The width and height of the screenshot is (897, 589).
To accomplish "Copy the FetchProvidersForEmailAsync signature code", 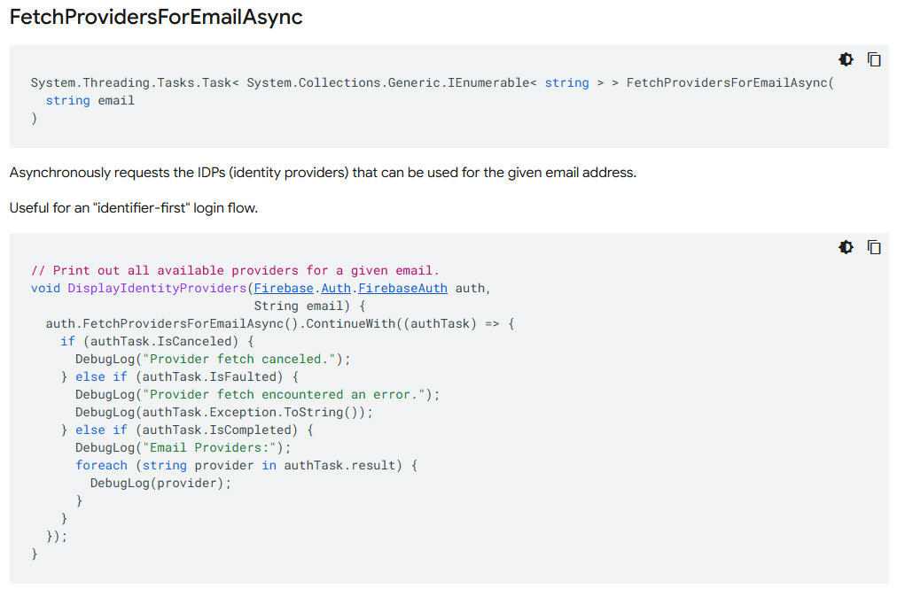I will [874, 59].
